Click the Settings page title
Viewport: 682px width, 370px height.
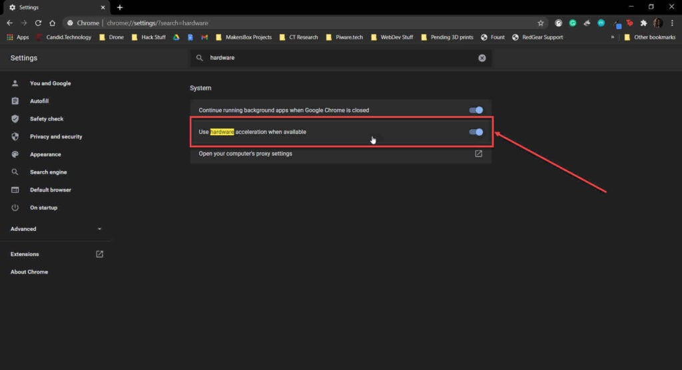point(24,58)
